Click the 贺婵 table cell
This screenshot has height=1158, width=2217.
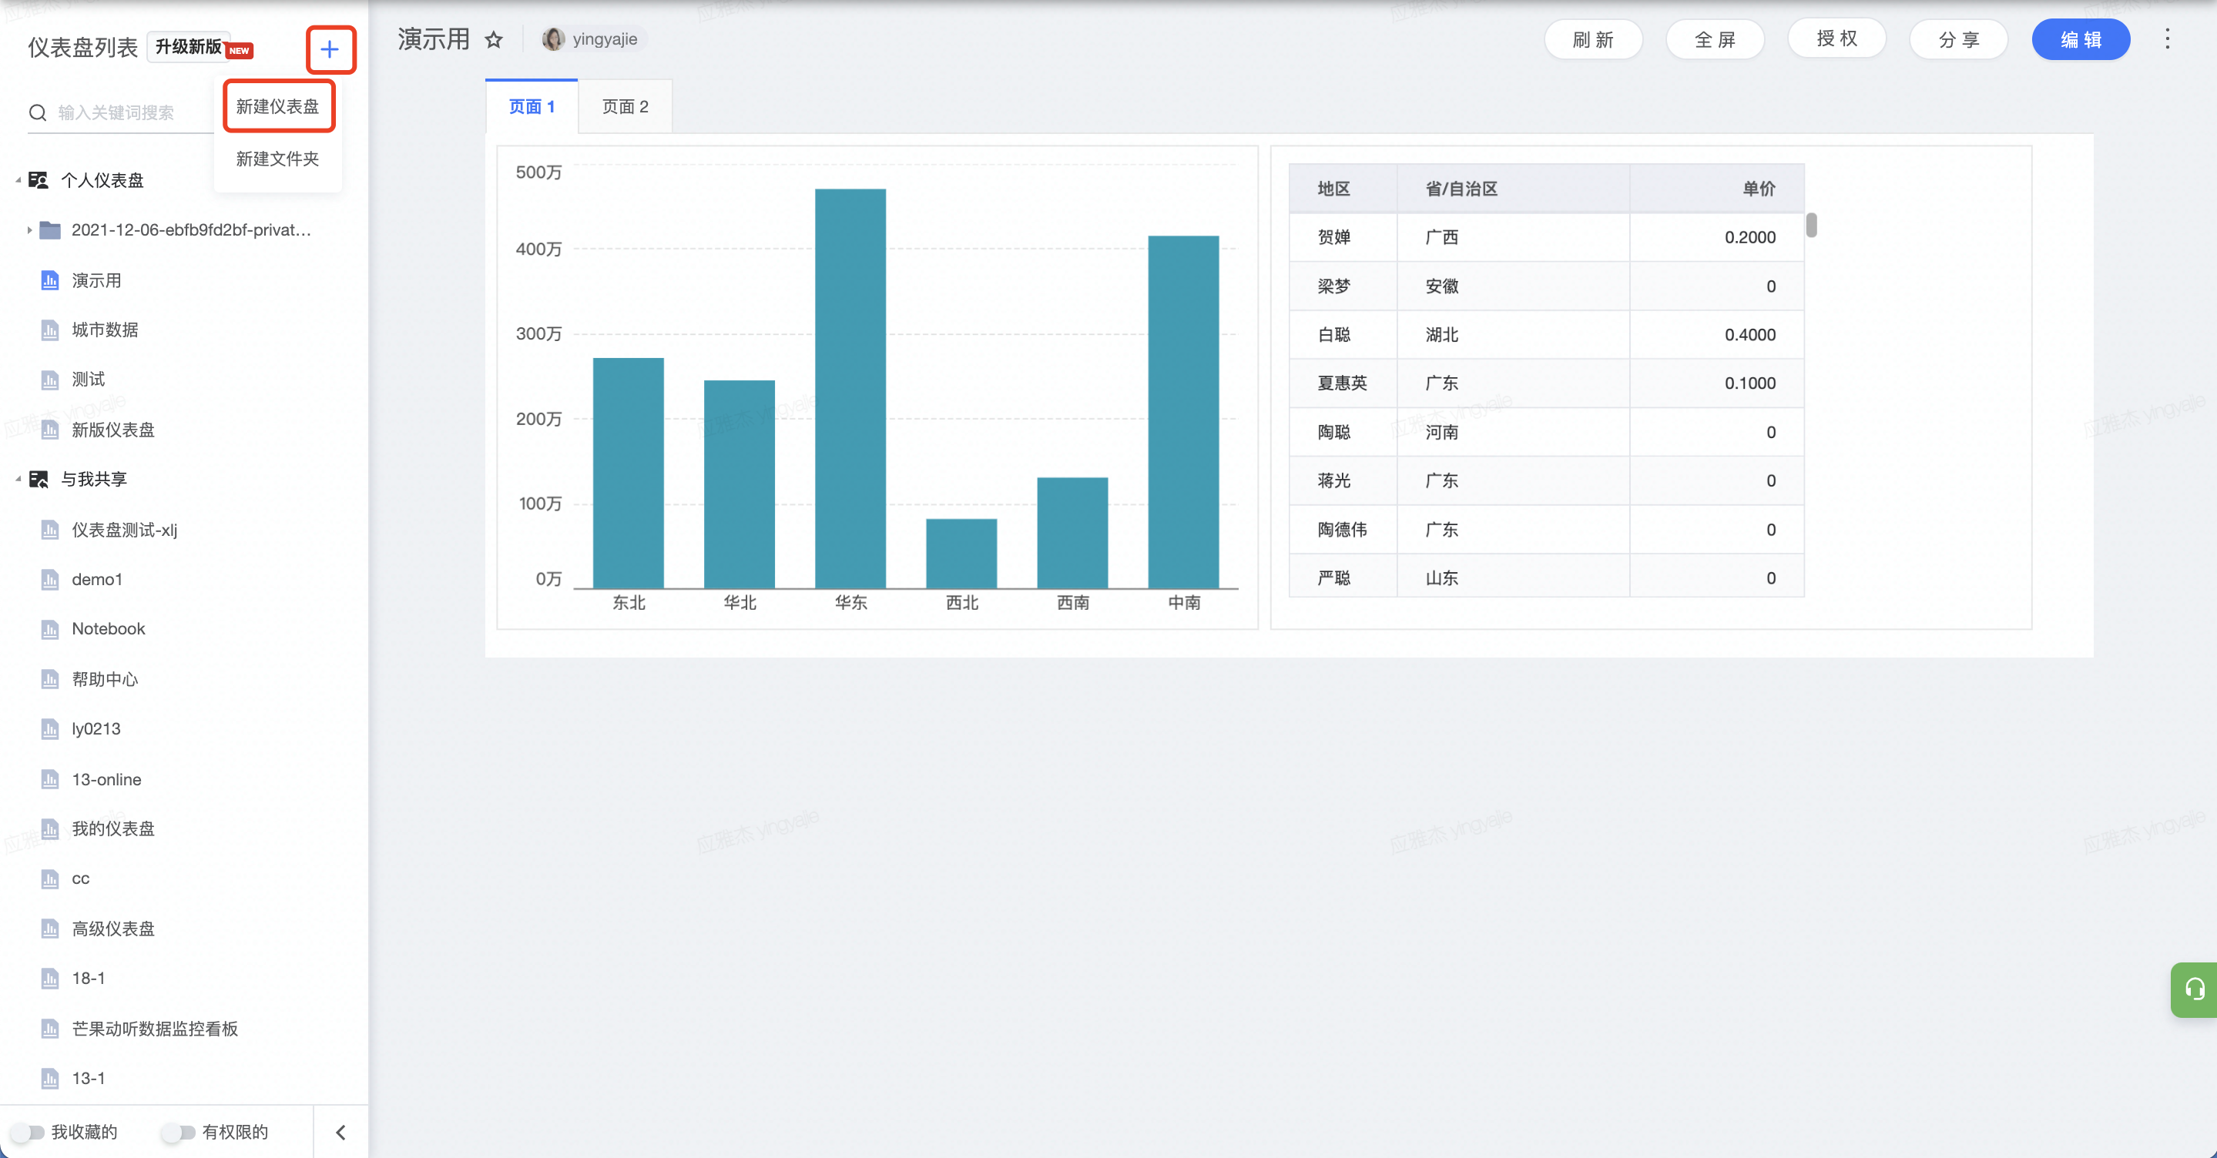tap(1343, 237)
